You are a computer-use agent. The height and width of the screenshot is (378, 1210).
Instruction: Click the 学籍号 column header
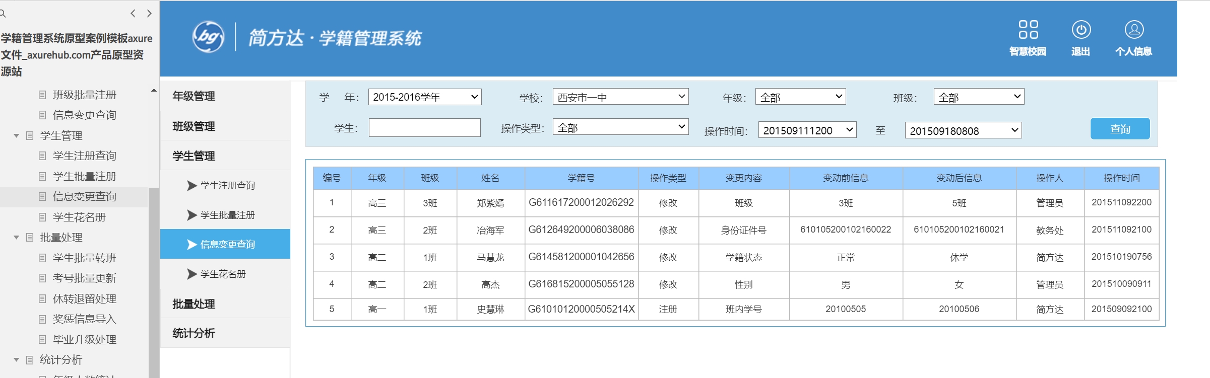point(581,178)
